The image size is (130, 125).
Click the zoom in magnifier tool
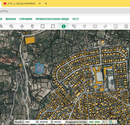(x=1, y=26)
